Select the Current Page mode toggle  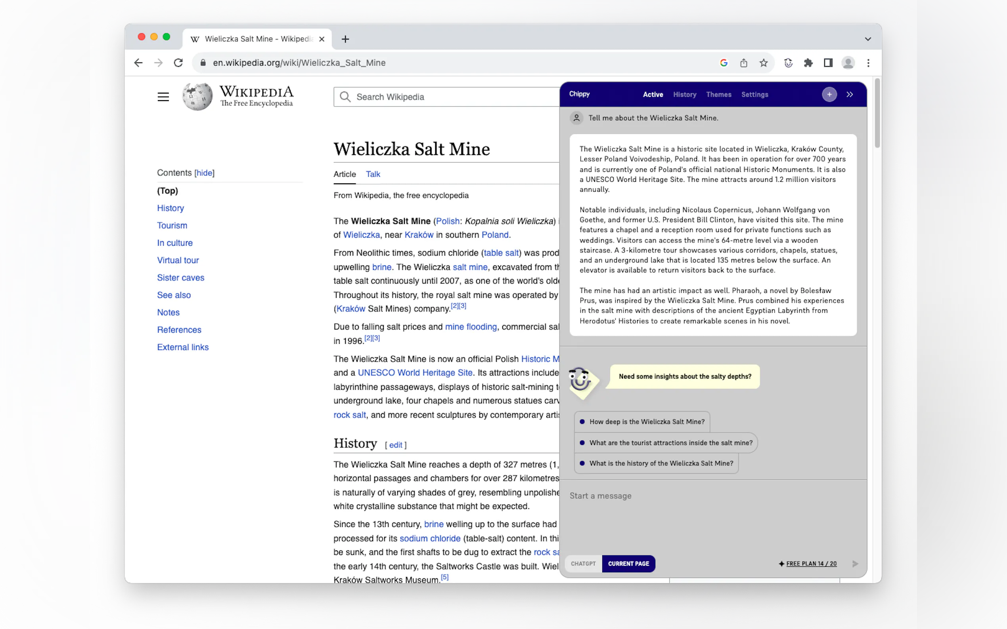(x=628, y=564)
